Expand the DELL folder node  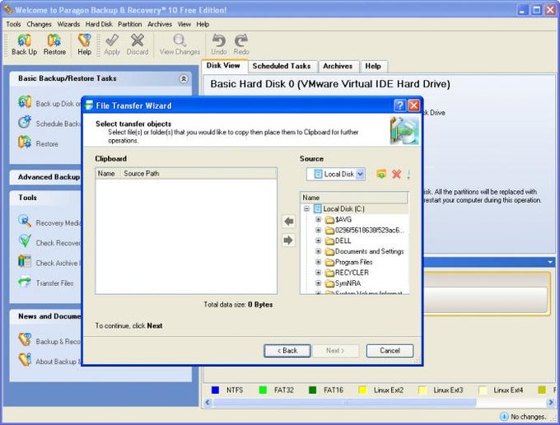pos(318,241)
